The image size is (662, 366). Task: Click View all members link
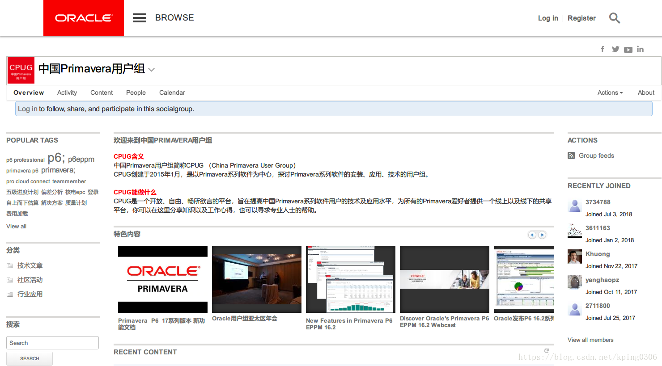[x=590, y=340]
